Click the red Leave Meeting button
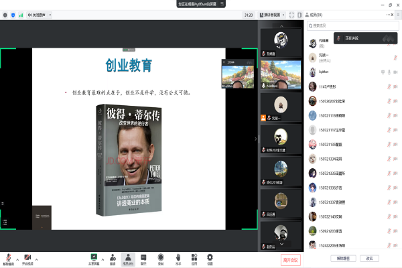 291,260
